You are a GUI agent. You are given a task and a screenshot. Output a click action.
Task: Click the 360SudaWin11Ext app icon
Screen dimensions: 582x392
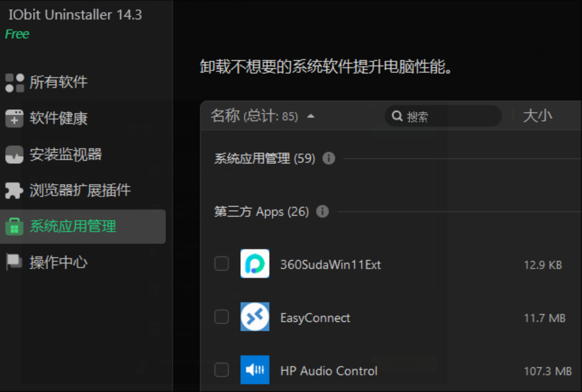click(255, 264)
